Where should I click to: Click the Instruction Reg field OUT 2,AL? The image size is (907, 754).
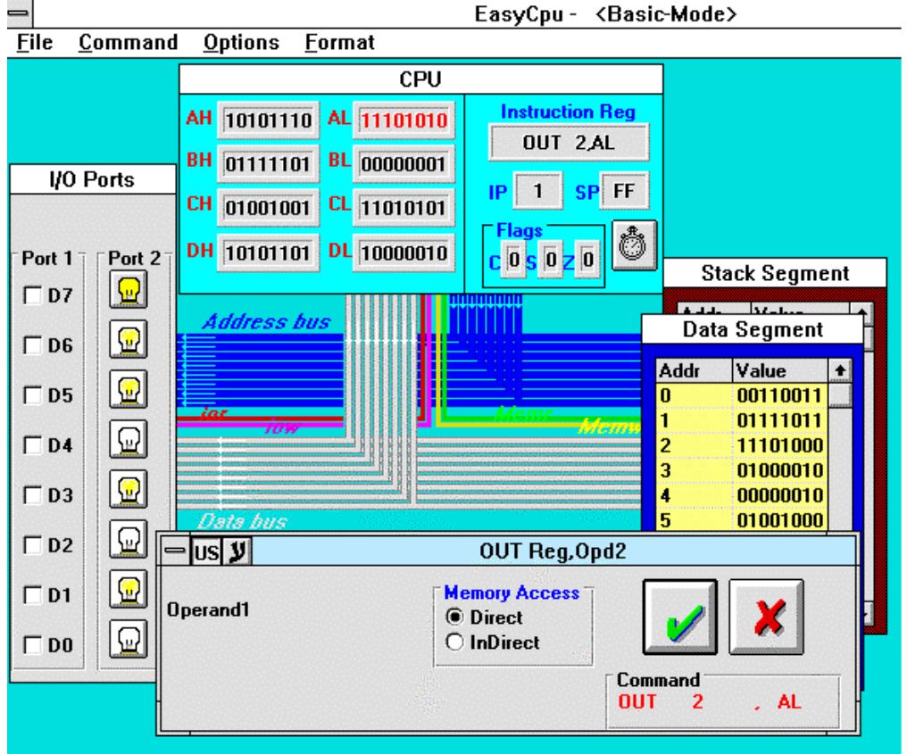(570, 142)
